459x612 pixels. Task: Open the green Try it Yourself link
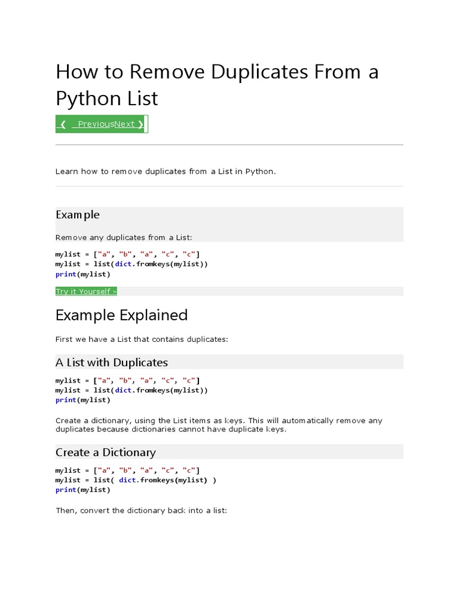86,292
